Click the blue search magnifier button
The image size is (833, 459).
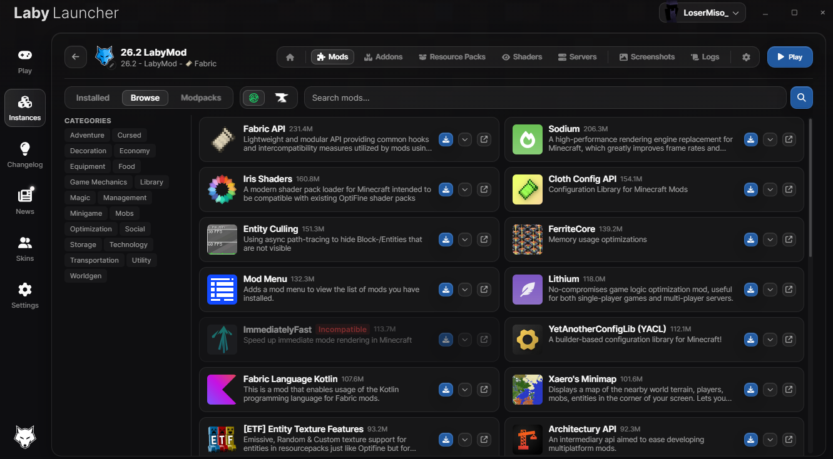(x=802, y=98)
